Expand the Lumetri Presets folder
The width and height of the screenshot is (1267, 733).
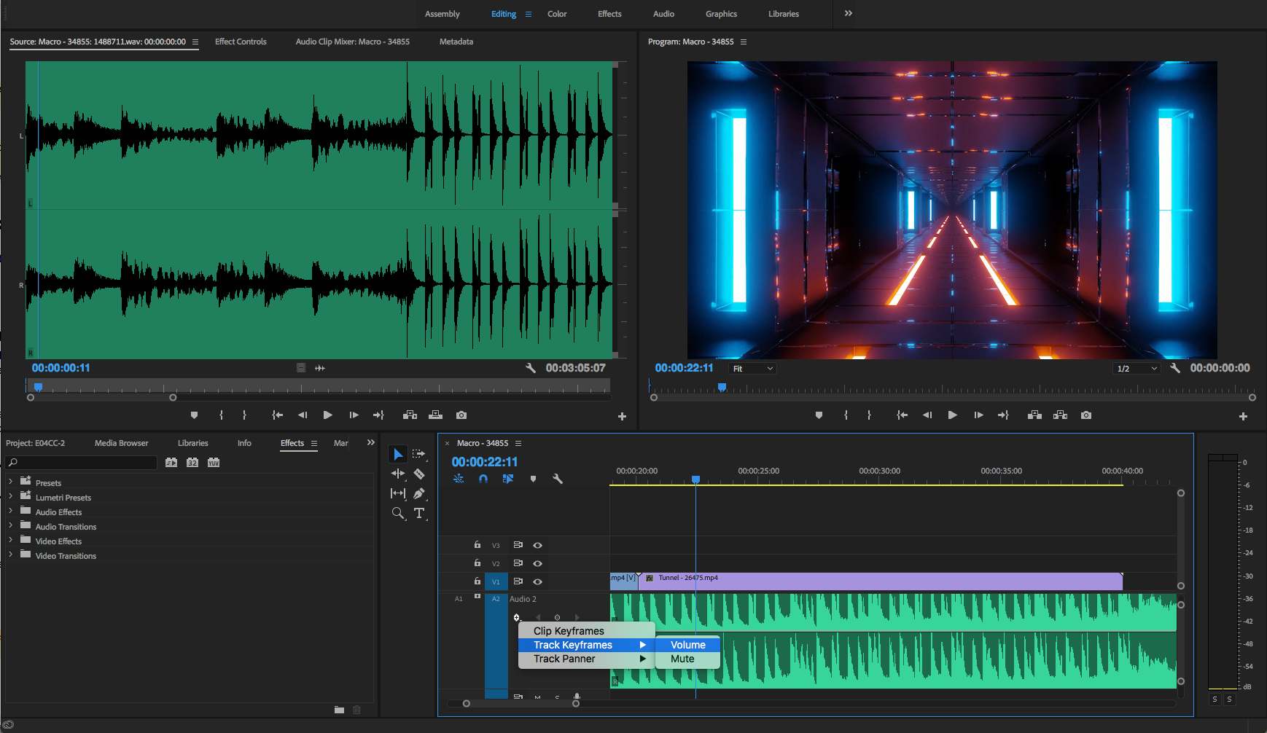click(x=10, y=496)
